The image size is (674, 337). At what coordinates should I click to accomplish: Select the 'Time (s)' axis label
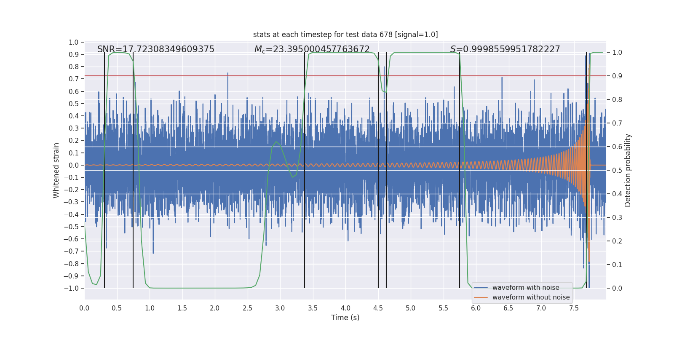345,318
